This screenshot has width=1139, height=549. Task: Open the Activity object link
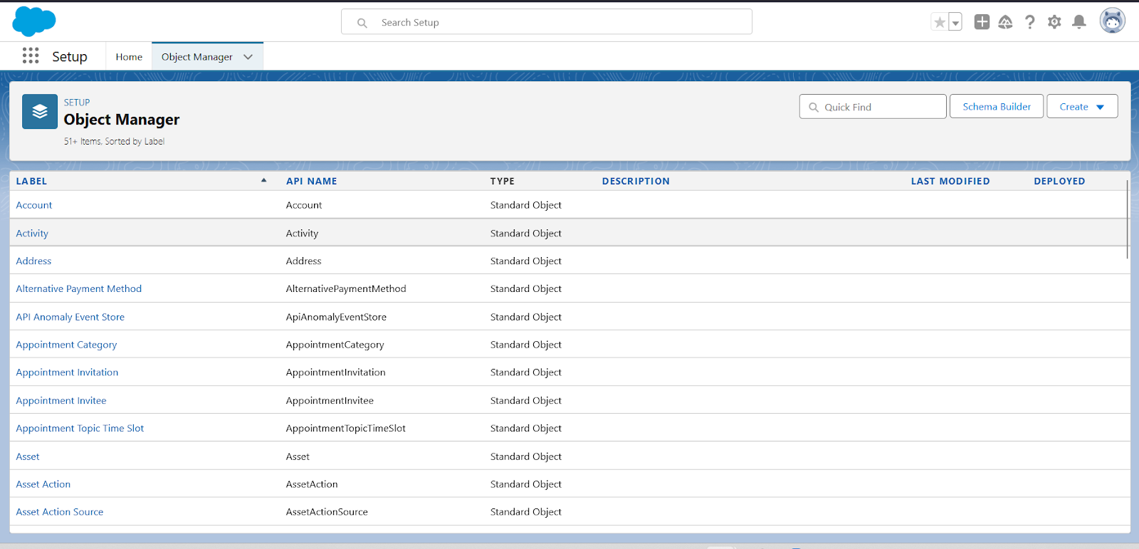point(32,234)
